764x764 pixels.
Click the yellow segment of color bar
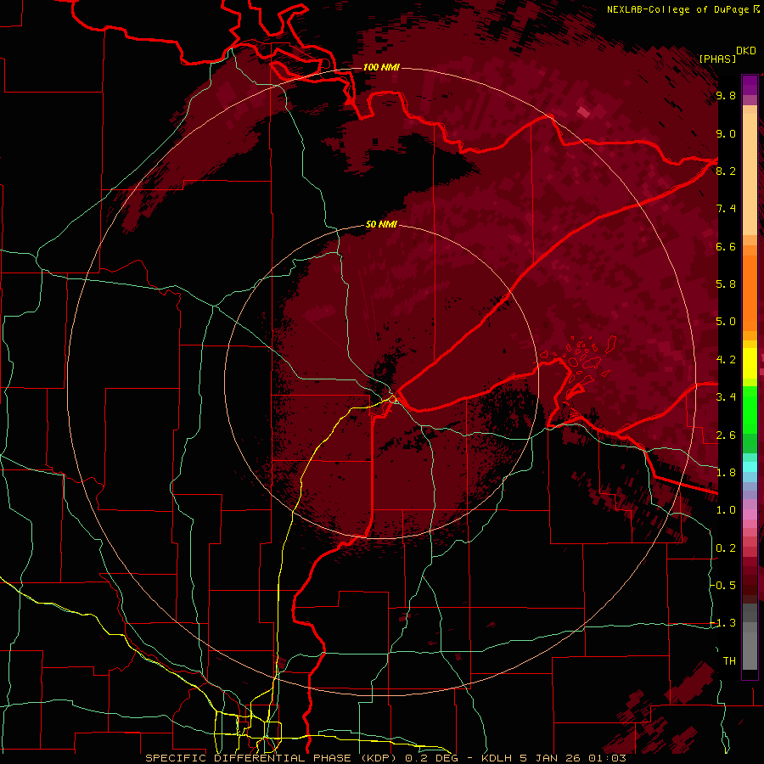tap(750, 363)
